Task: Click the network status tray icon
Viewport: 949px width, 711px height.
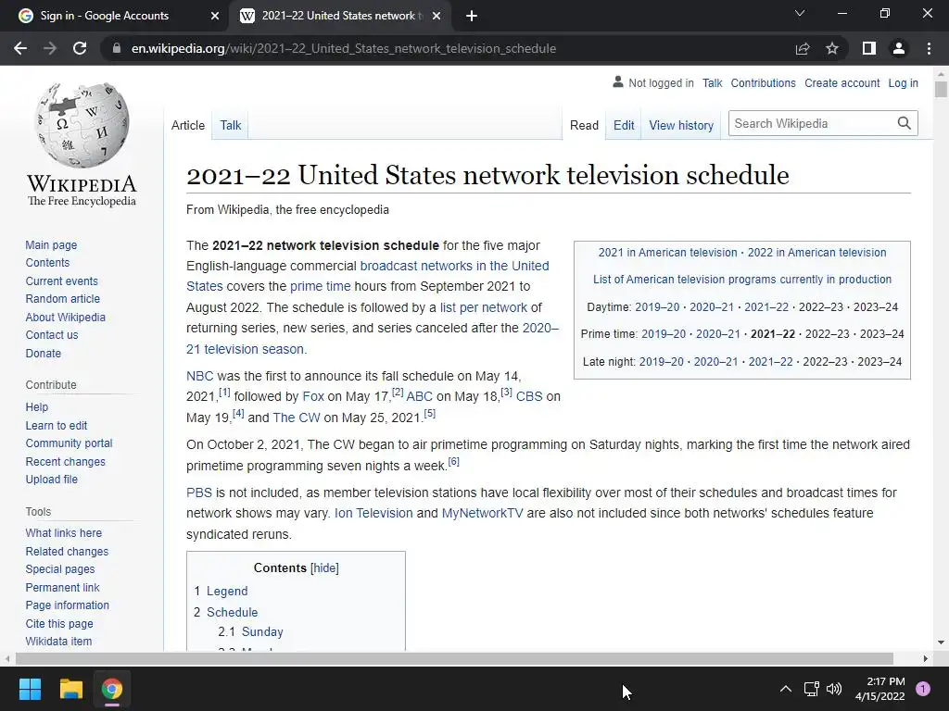Action: (x=811, y=689)
